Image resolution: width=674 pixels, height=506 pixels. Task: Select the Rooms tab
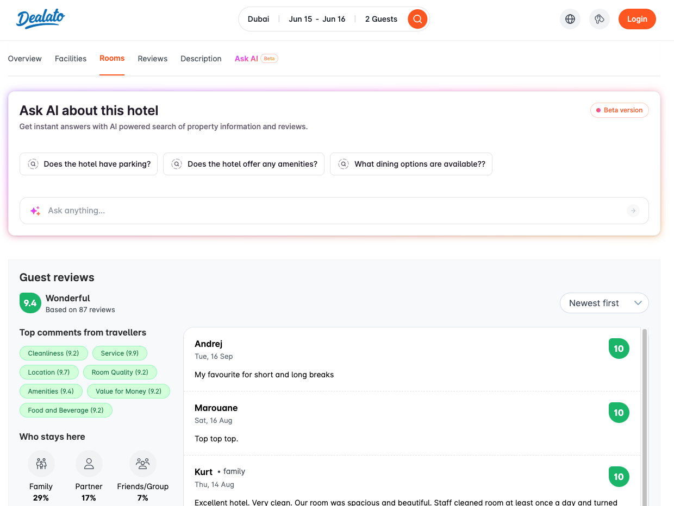[x=112, y=58]
